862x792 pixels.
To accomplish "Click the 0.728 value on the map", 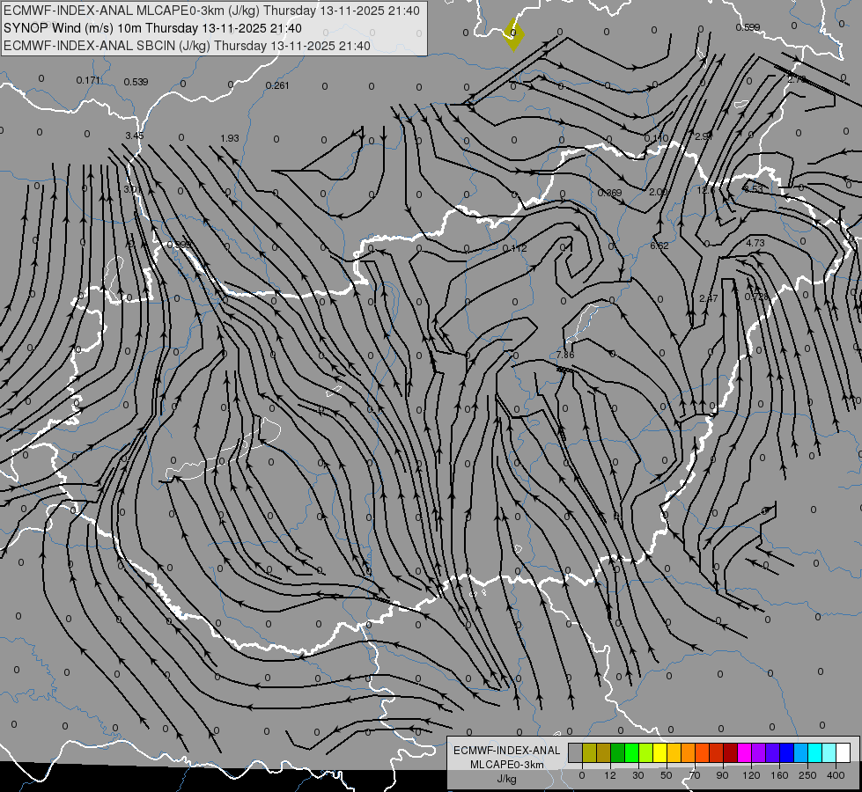I will pyautogui.click(x=756, y=297).
